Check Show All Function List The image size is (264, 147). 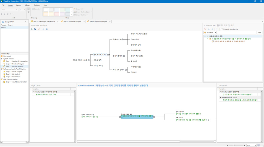(222, 29)
